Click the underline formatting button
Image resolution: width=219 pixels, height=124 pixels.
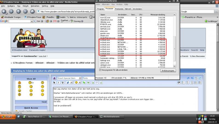point(62,82)
